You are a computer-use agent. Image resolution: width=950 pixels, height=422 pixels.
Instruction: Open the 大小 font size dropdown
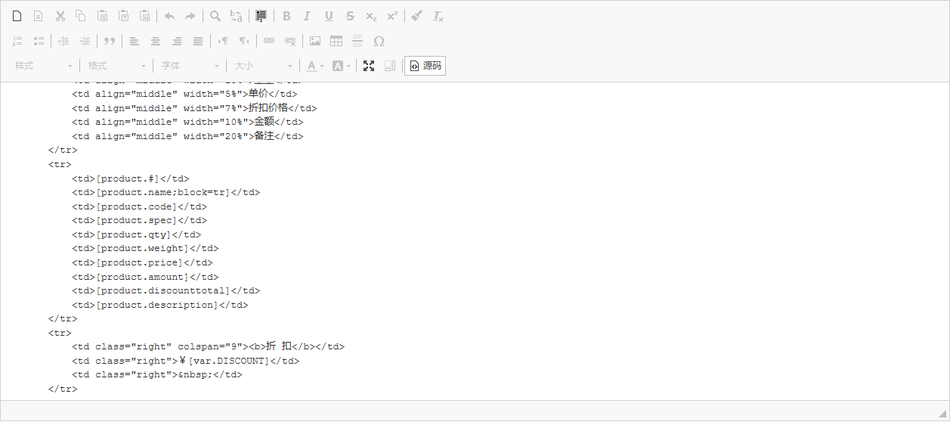[x=264, y=66]
